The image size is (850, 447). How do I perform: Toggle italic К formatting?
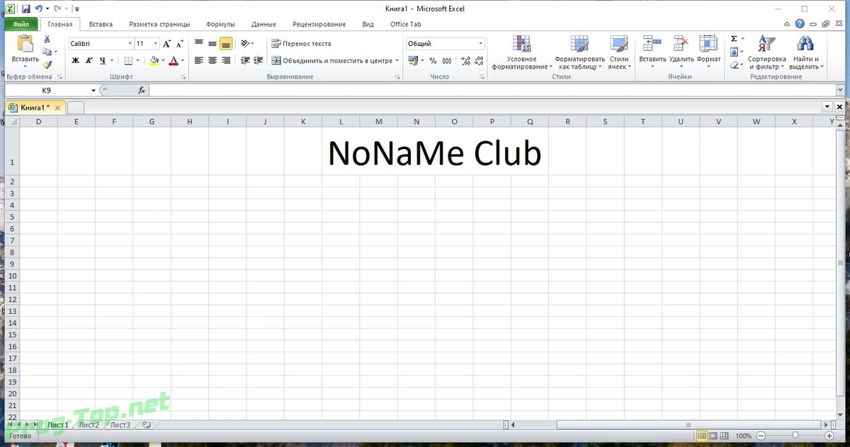pos(89,61)
